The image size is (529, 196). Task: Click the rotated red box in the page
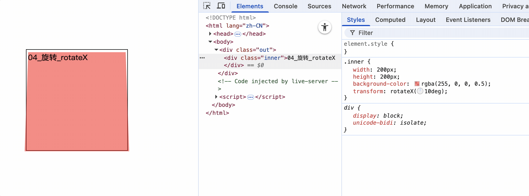point(77,102)
